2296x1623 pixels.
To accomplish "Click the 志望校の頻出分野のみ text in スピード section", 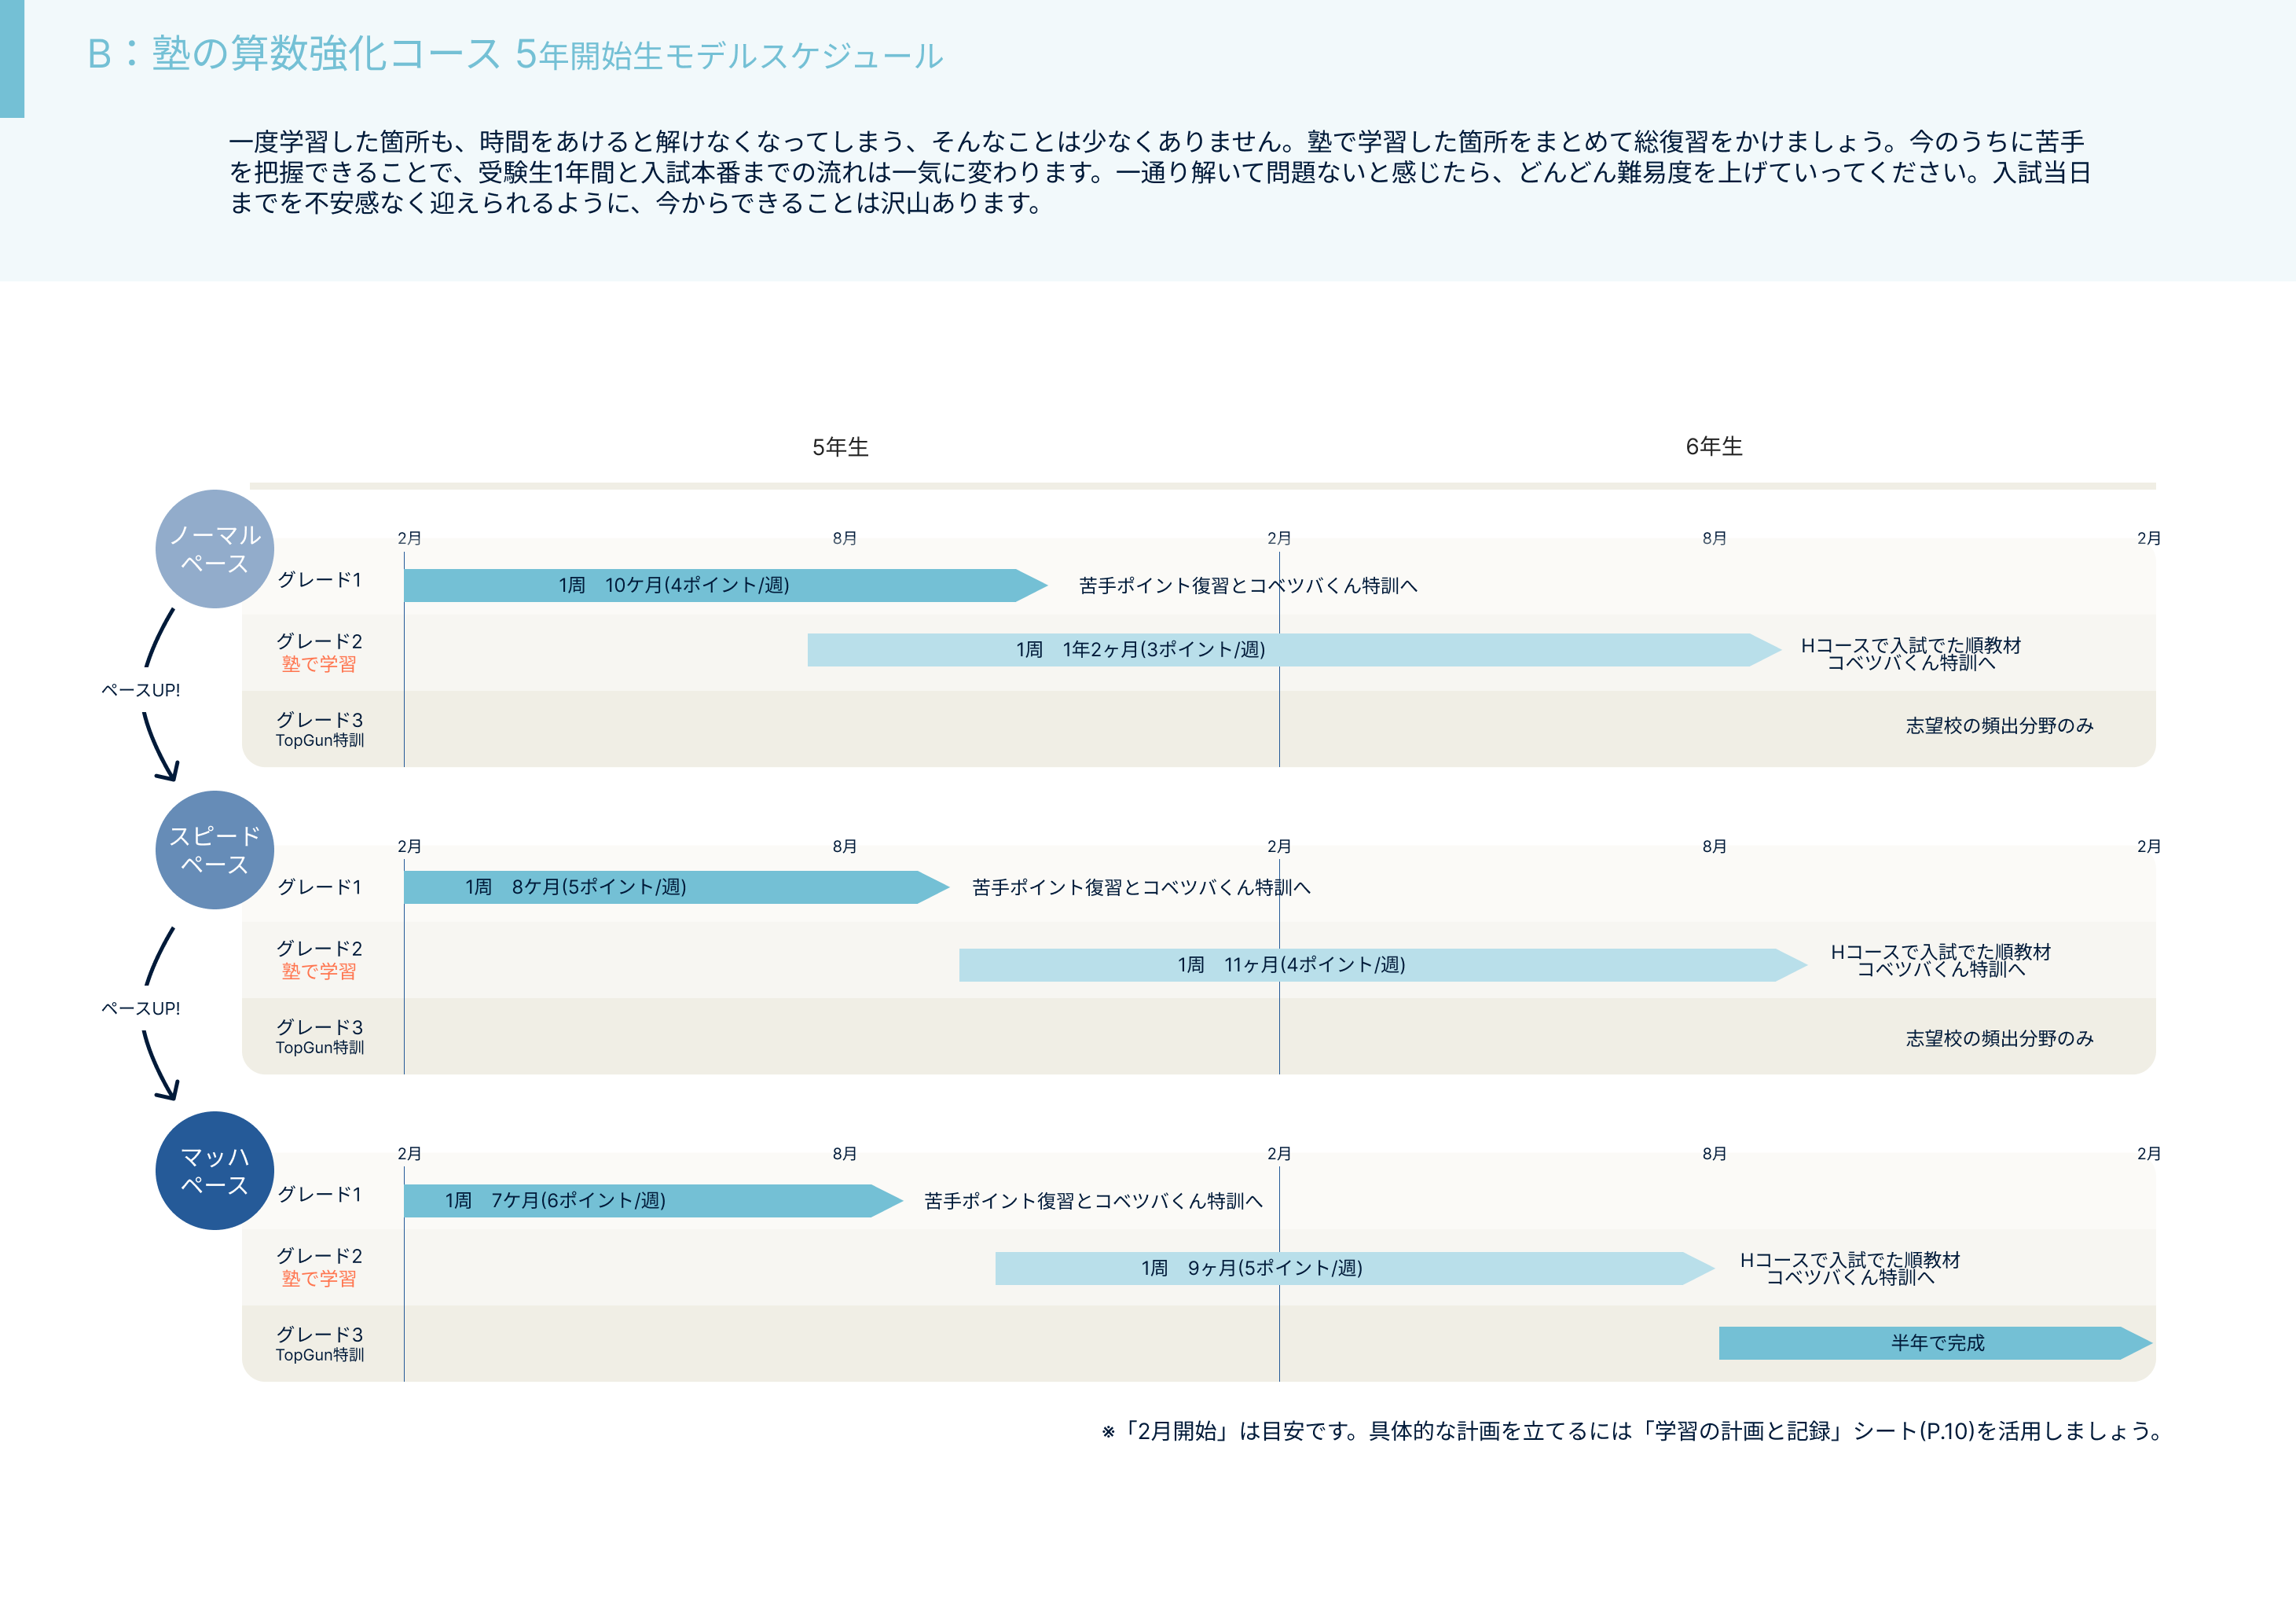I will (1998, 1038).
